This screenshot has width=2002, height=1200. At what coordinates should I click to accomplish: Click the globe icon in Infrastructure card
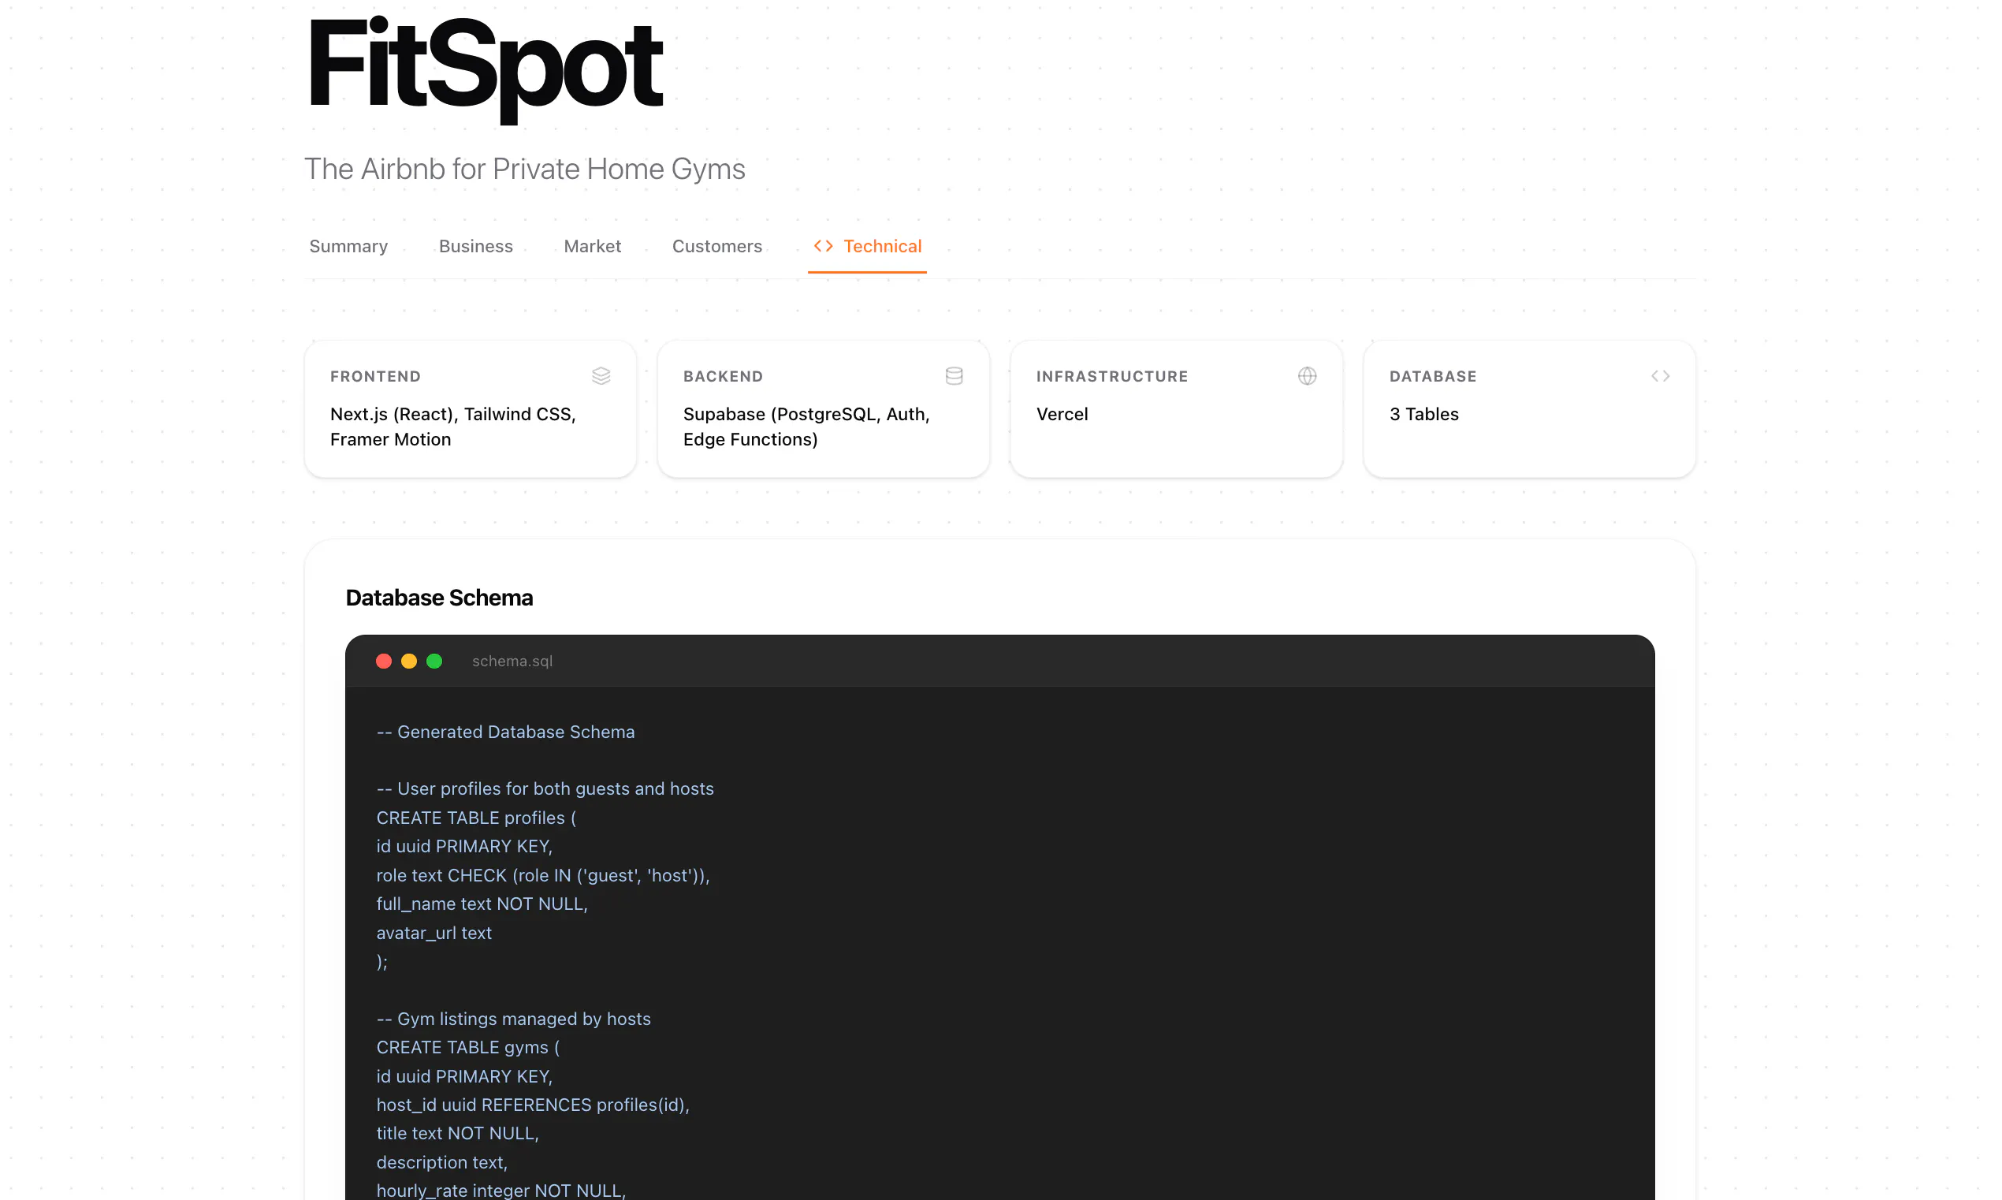(1307, 376)
